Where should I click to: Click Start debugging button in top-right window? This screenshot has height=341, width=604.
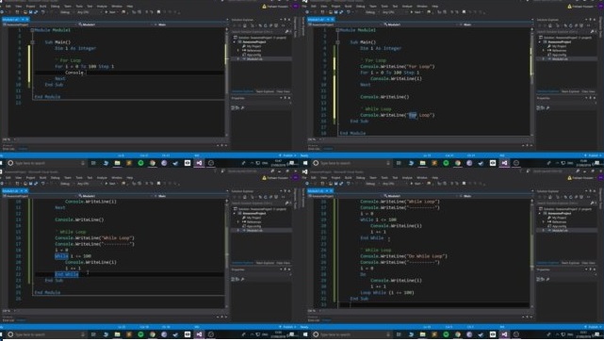coord(416,12)
